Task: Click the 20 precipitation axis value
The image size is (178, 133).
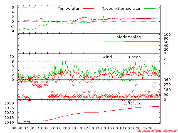Action: (166, 49)
